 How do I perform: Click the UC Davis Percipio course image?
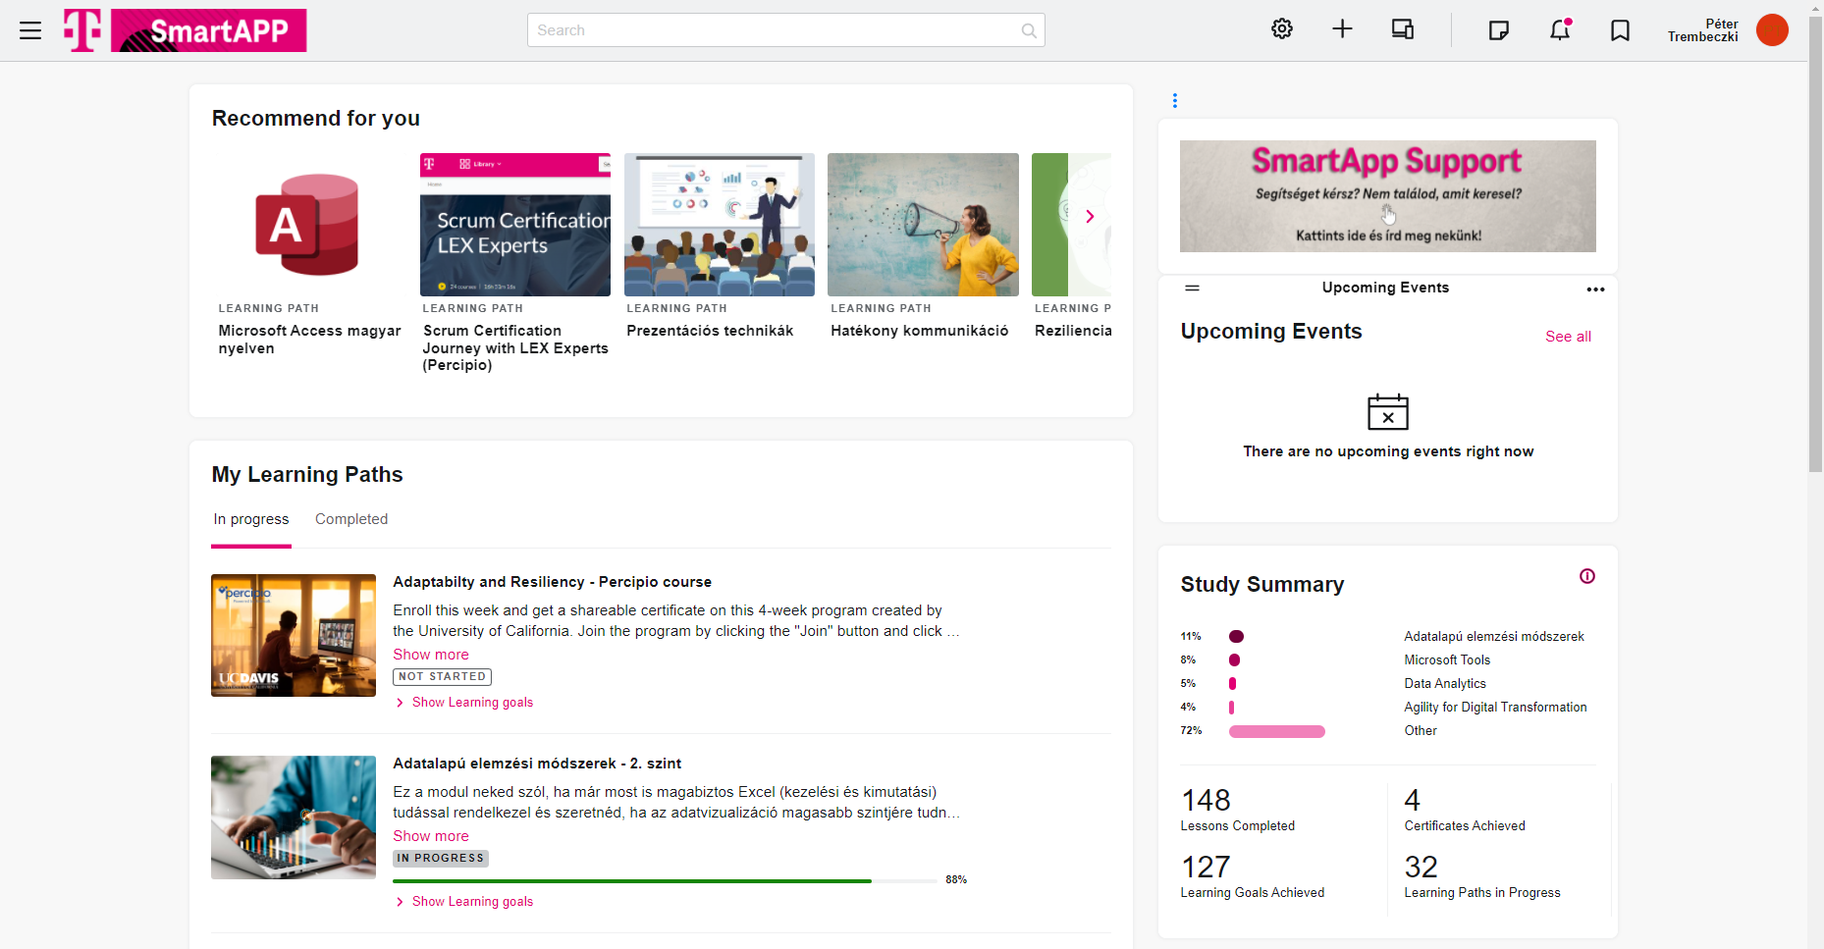coord(294,636)
